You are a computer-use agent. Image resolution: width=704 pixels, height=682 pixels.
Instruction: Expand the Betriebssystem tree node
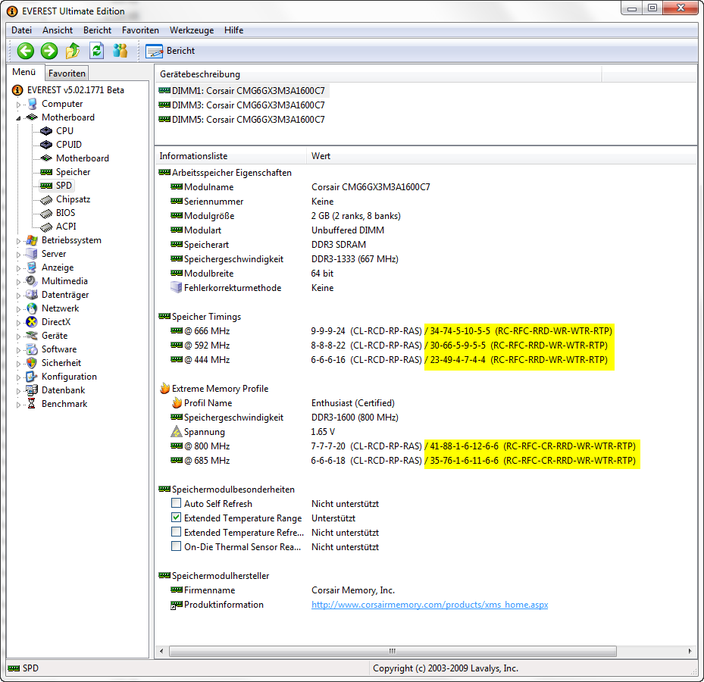(x=18, y=241)
